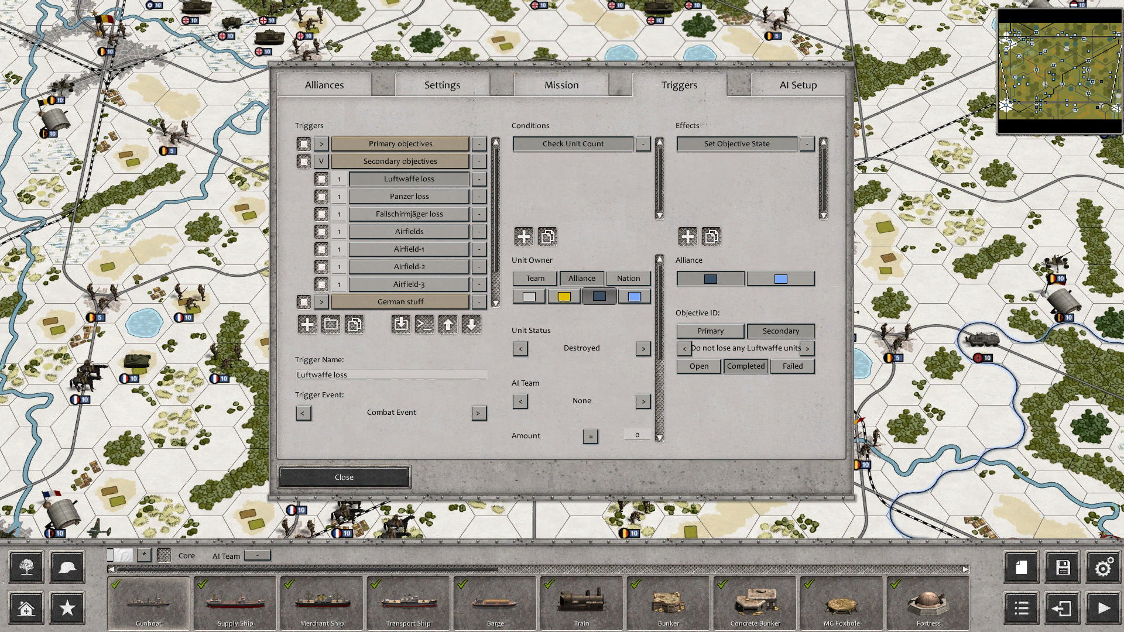Click the duplicate effect icon under Effects
Screen dimensions: 1124x632
point(711,236)
